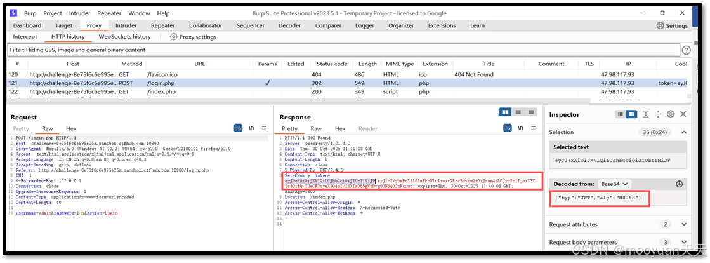Switch to the Decoder tab

[290, 26]
